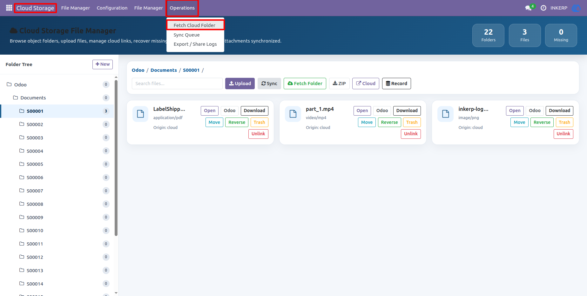Trash the inkerp-log image file
The image size is (587, 296).
point(564,122)
